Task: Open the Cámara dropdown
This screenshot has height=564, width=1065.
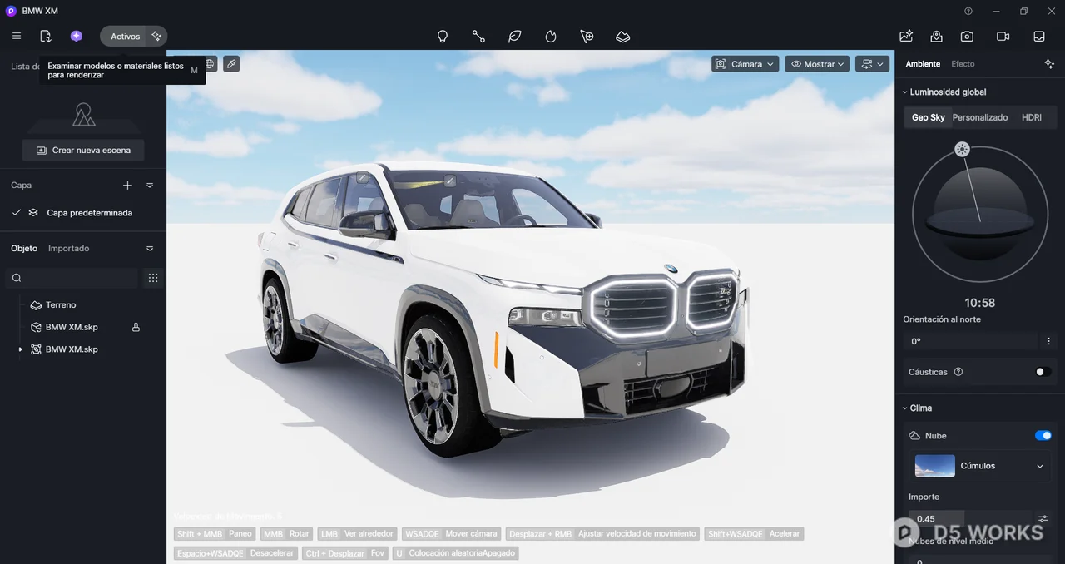Action: click(x=745, y=64)
